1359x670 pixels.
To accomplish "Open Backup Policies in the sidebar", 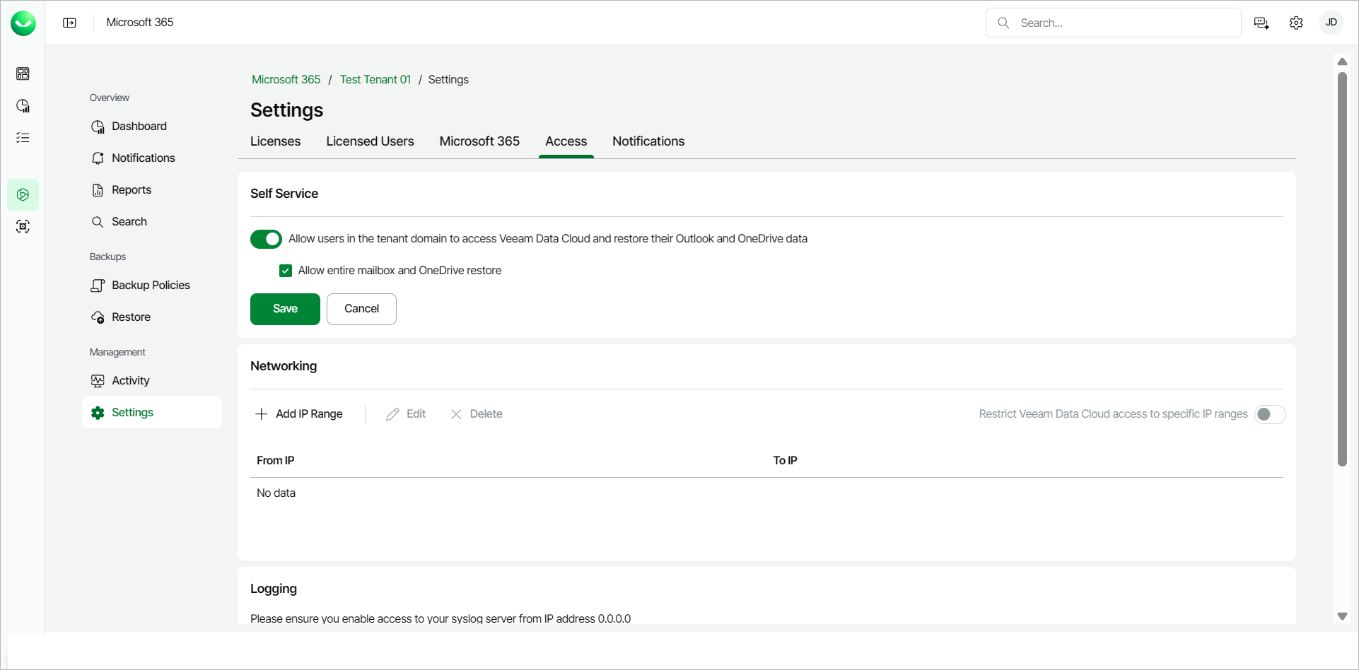I will pos(151,286).
